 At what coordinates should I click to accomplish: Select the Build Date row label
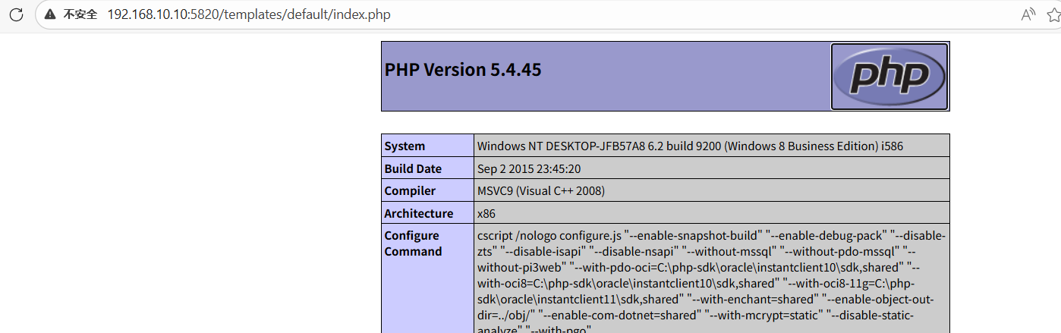click(x=413, y=169)
